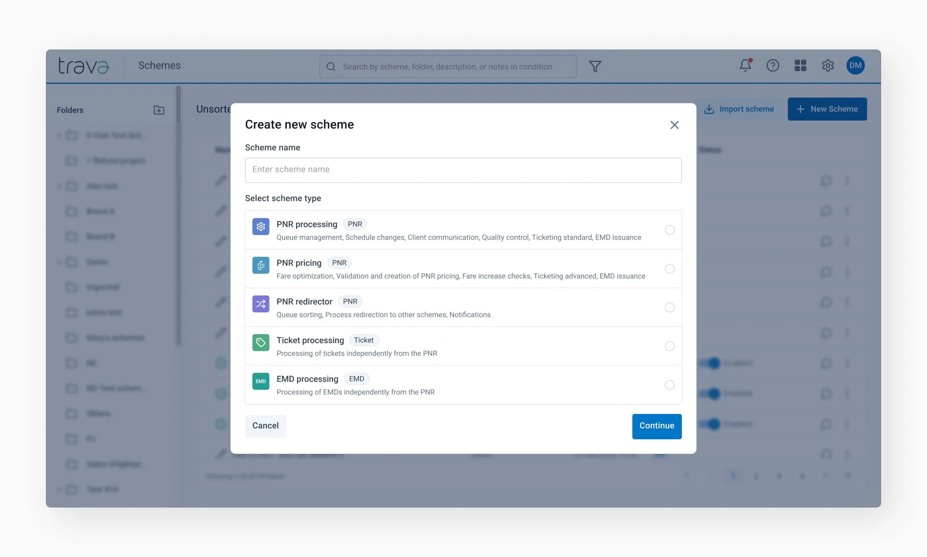927x557 pixels.
Task: Click the notifications bell icon
Action: (745, 66)
